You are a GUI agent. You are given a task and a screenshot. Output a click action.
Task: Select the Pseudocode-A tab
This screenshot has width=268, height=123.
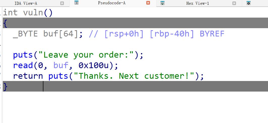tap(112, 3)
